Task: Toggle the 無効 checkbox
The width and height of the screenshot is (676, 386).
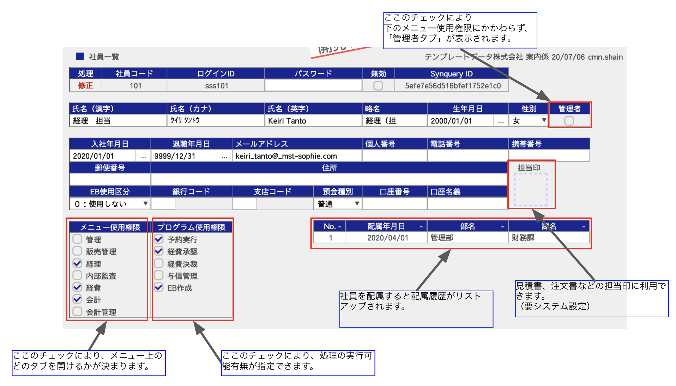Action: coord(378,86)
